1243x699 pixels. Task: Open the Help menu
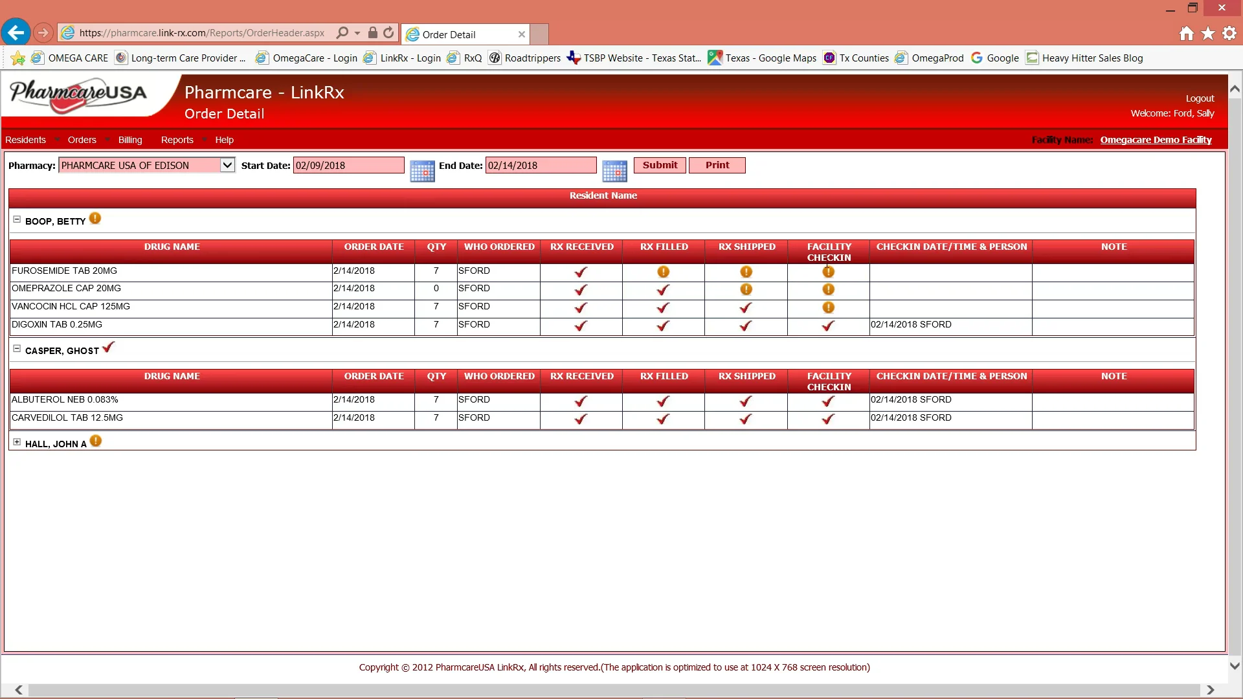click(x=225, y=140)
